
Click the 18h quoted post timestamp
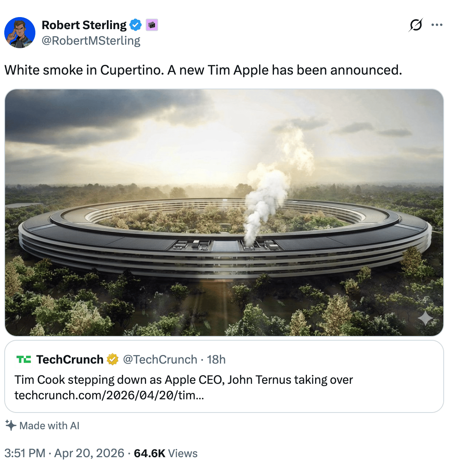coord(216,360)
